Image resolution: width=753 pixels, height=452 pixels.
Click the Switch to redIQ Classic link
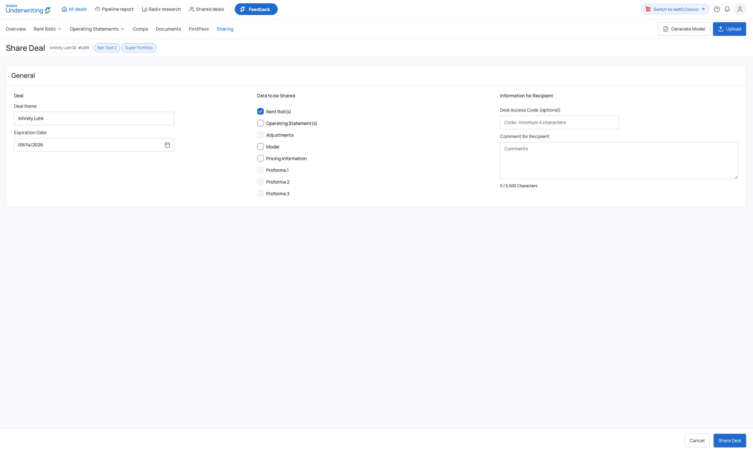click(675, 9)
